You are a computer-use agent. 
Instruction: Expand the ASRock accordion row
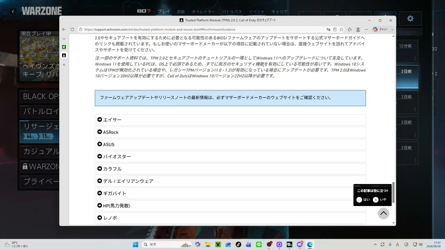(230, 132)
